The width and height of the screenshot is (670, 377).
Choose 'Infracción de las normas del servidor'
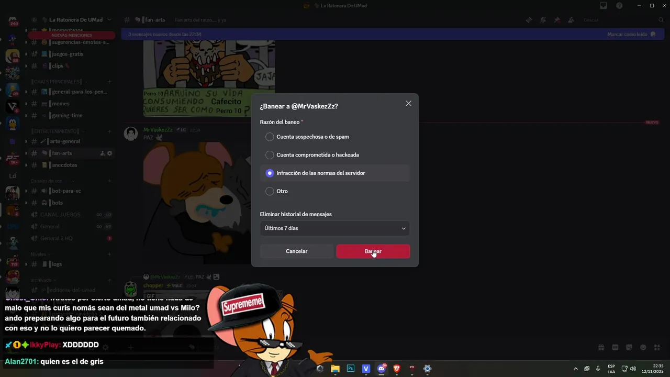pyautogui.click(x=334, y=173)
